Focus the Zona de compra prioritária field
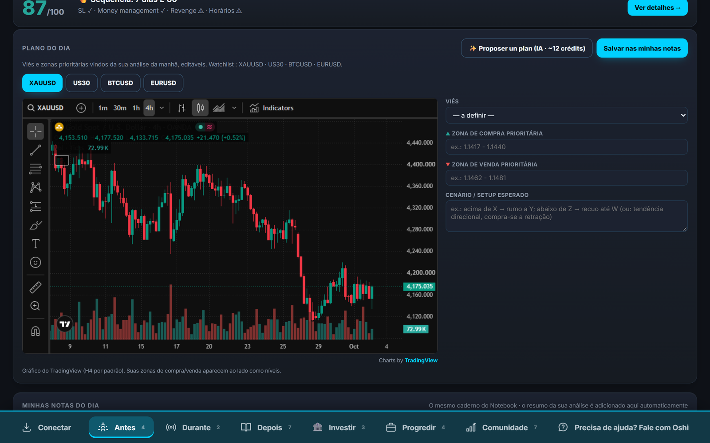Screen dimensions: 710x443 pos(567,147)
